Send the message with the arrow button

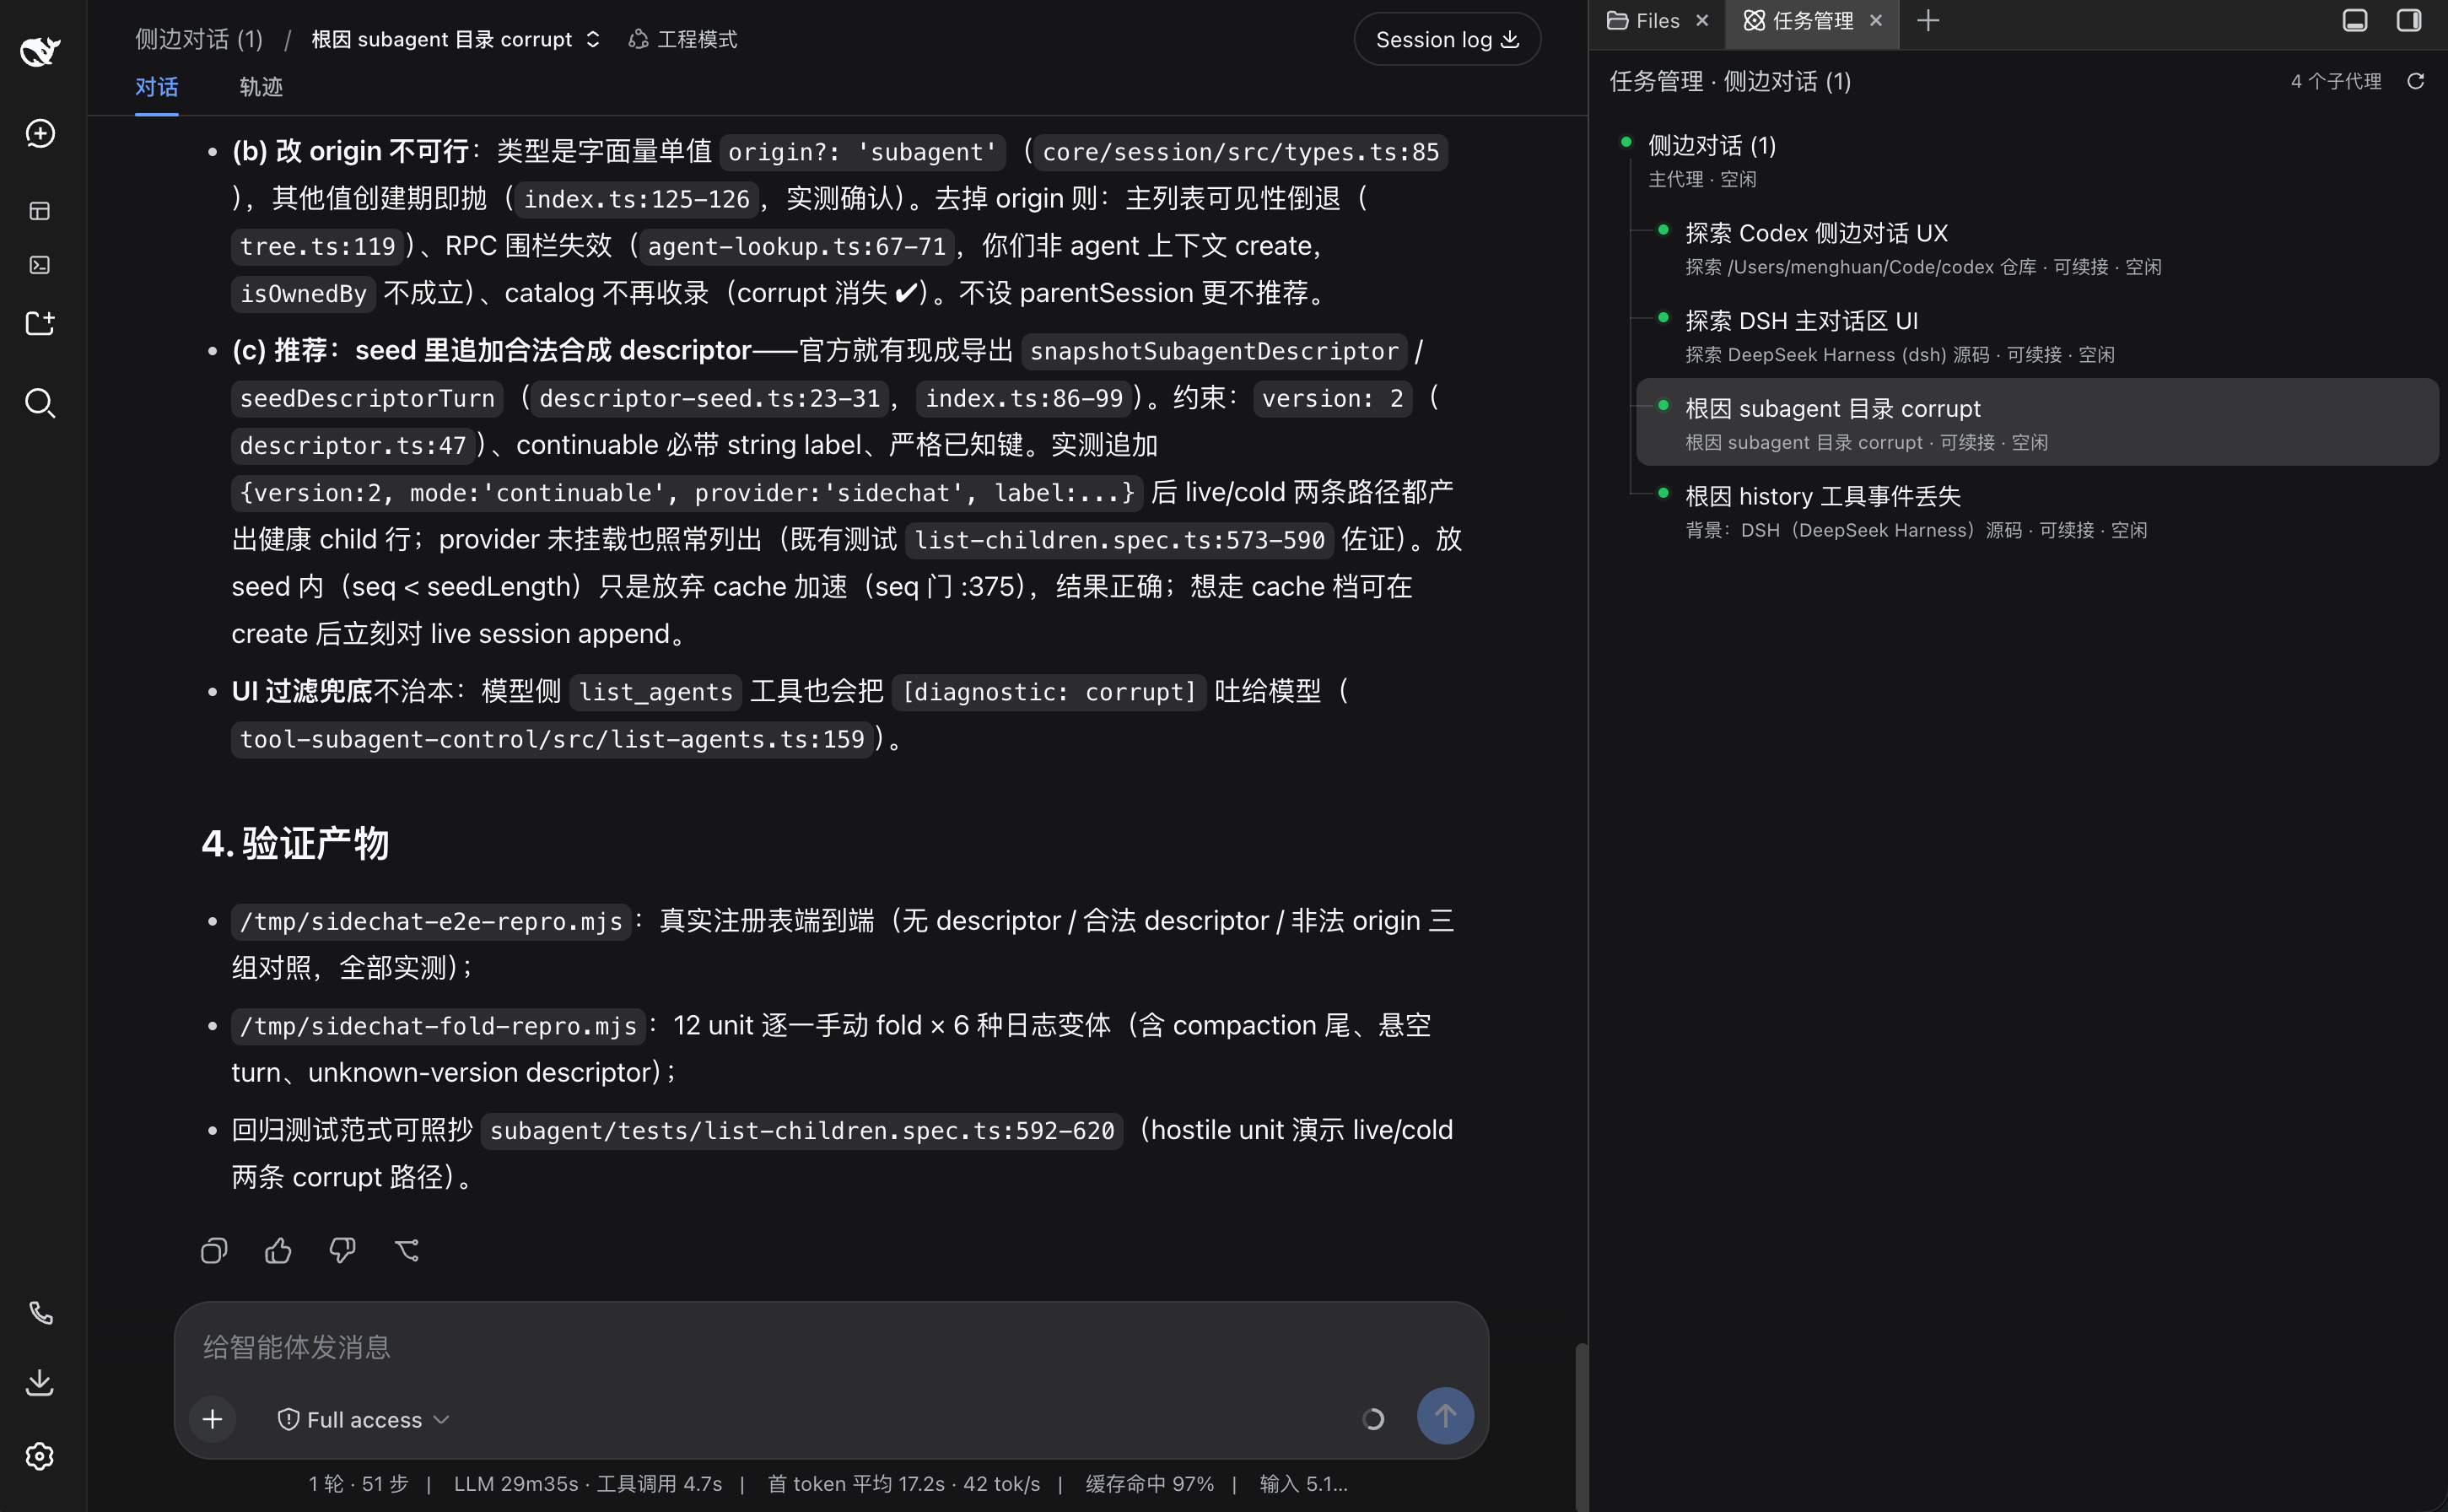(x=1445, y=1415)
